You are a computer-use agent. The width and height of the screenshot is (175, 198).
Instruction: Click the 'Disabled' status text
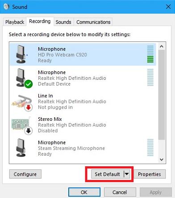48,131
